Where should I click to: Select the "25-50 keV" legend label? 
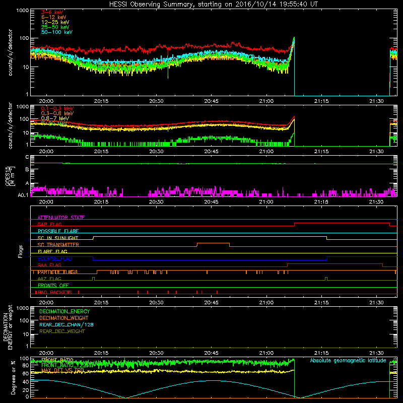coord(55,27)
